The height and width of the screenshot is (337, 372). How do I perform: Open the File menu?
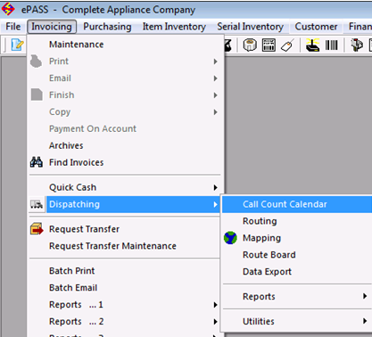click(13, 27)
